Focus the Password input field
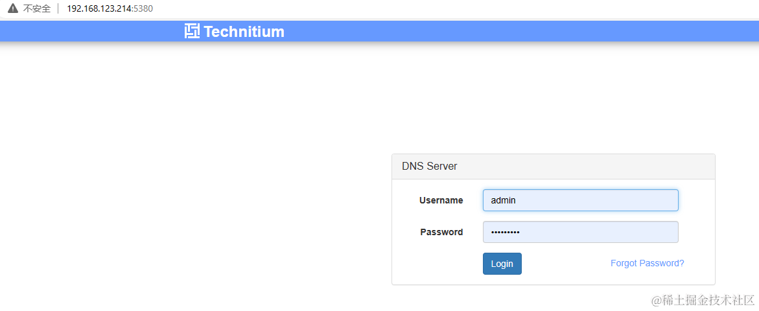759x311 pixels. pos(580,232)
